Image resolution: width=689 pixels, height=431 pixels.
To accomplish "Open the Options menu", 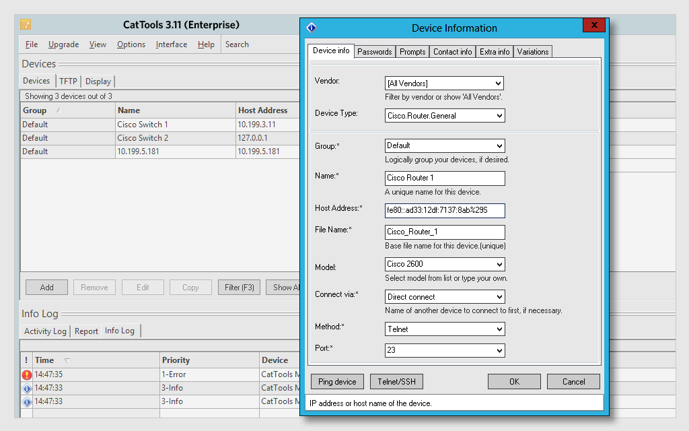I will (131, 44).
